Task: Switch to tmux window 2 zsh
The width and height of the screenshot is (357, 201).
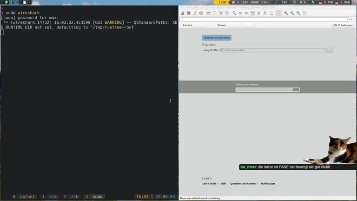Action: [x=71, y=197]
